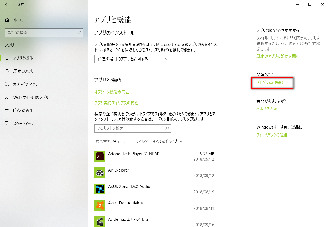This screenshot has width=329, height=227.
Task: Click the Air Explorer app icon
Action: coord(100,173)
